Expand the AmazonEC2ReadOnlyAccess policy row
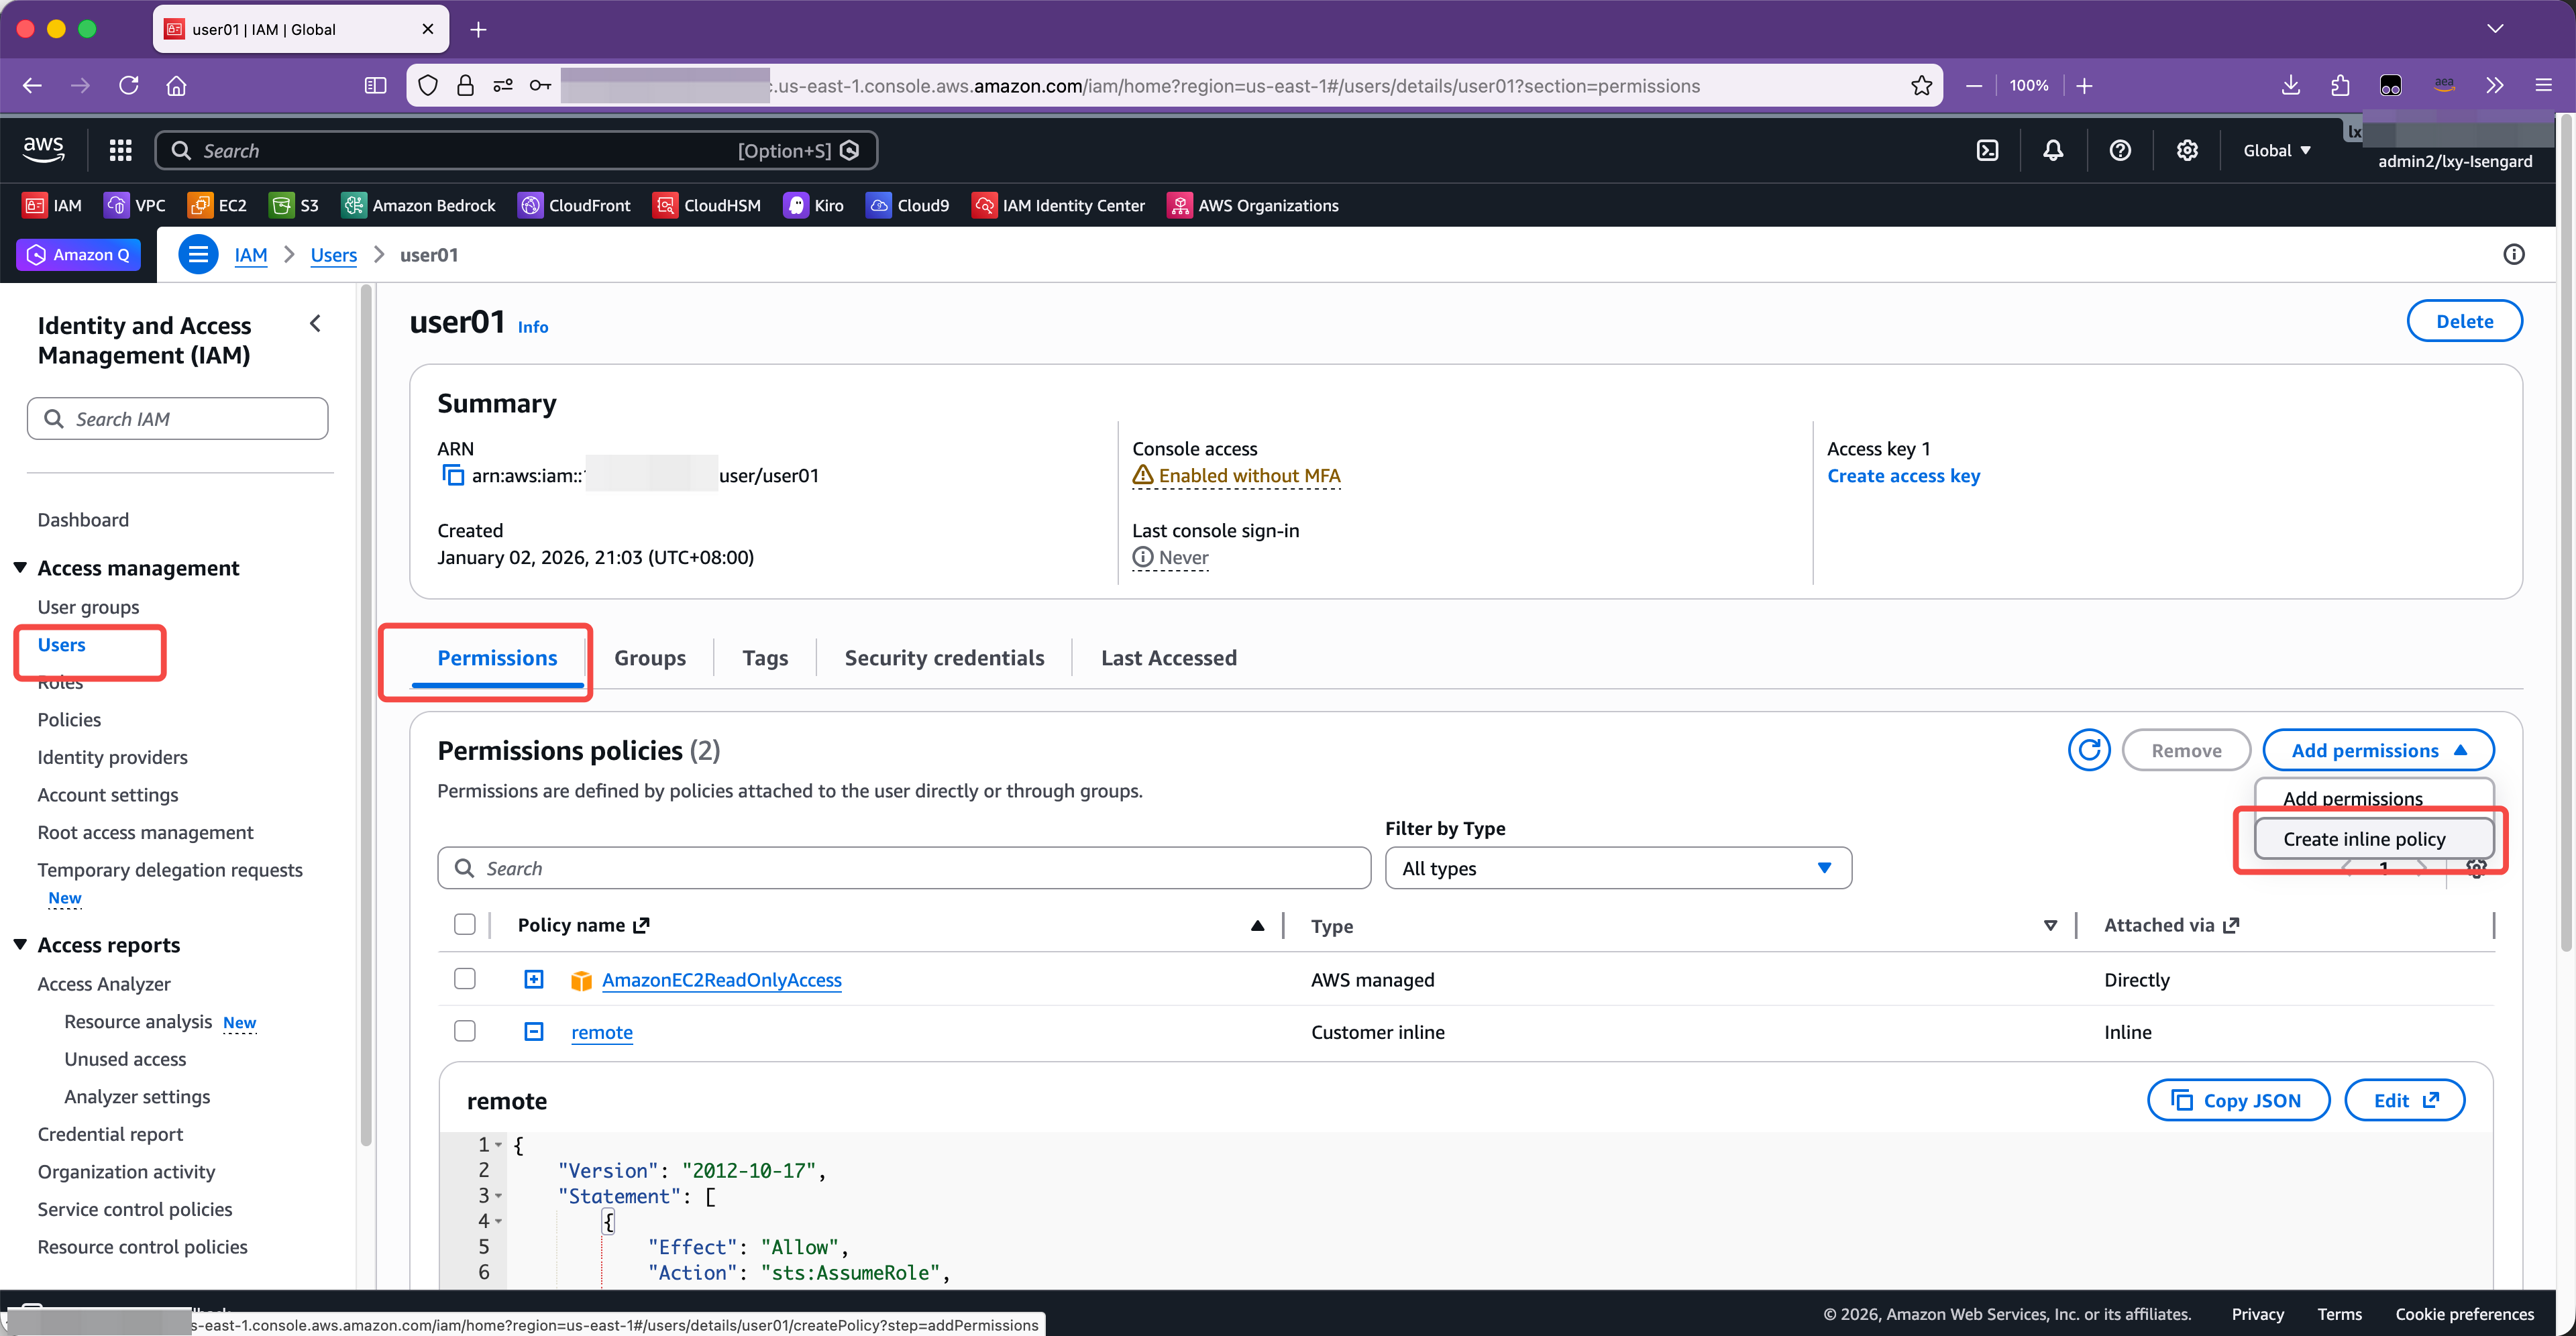 pos(534,979)
